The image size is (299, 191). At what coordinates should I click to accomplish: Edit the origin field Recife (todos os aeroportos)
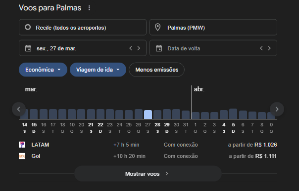point(83,27)
